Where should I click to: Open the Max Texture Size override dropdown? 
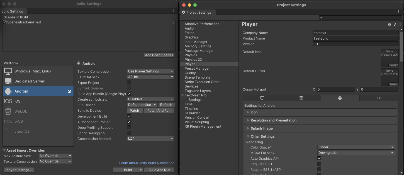pyautogui.click(x=56, y=156)
